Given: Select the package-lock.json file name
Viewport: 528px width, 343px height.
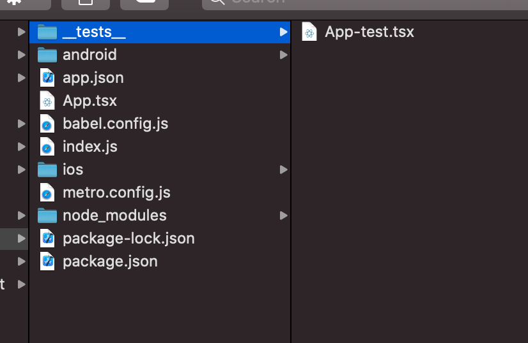Looking at the screenshot, I should click(128, 238).
